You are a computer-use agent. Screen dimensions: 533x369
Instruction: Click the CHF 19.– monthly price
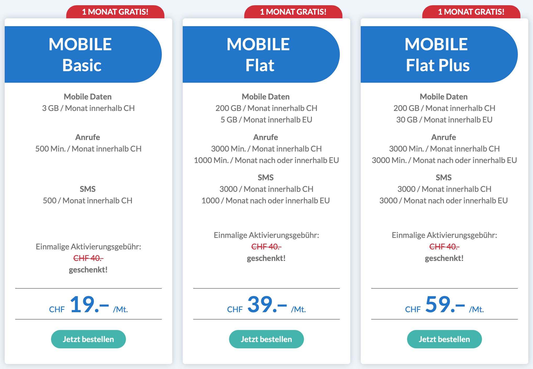[x=88, y=304]
